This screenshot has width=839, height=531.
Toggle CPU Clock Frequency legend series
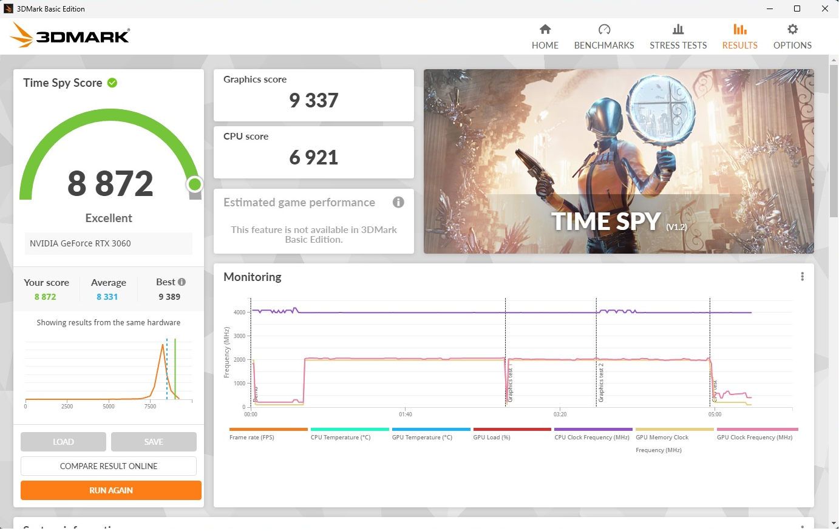coord(593,433)
